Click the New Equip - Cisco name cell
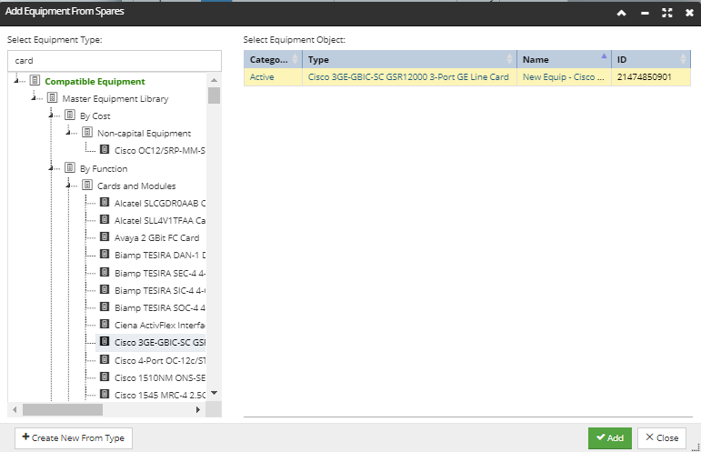This screenshot has height=452, width=701. click(565, 77)
